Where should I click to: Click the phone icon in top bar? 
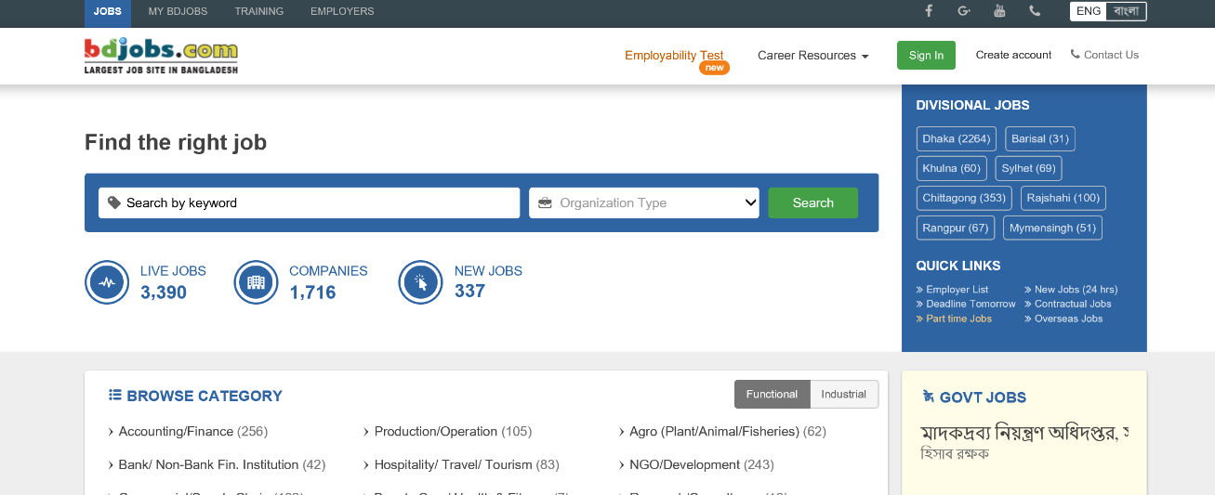pyautogui.click(x=1035, y=11)
